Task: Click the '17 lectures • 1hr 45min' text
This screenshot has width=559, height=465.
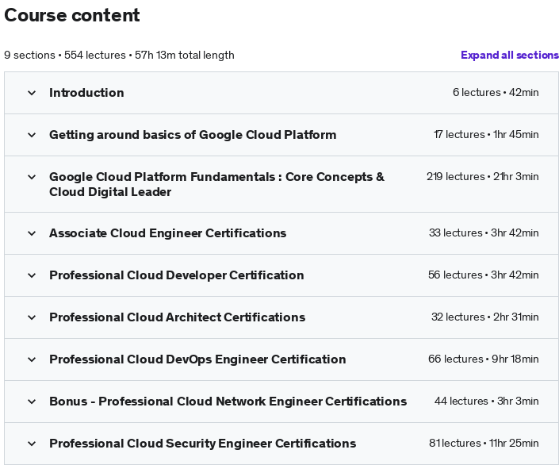Action: (486, 135)
